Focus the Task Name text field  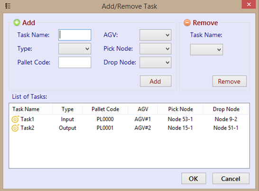pyautogui.click(x=74, y=35)
